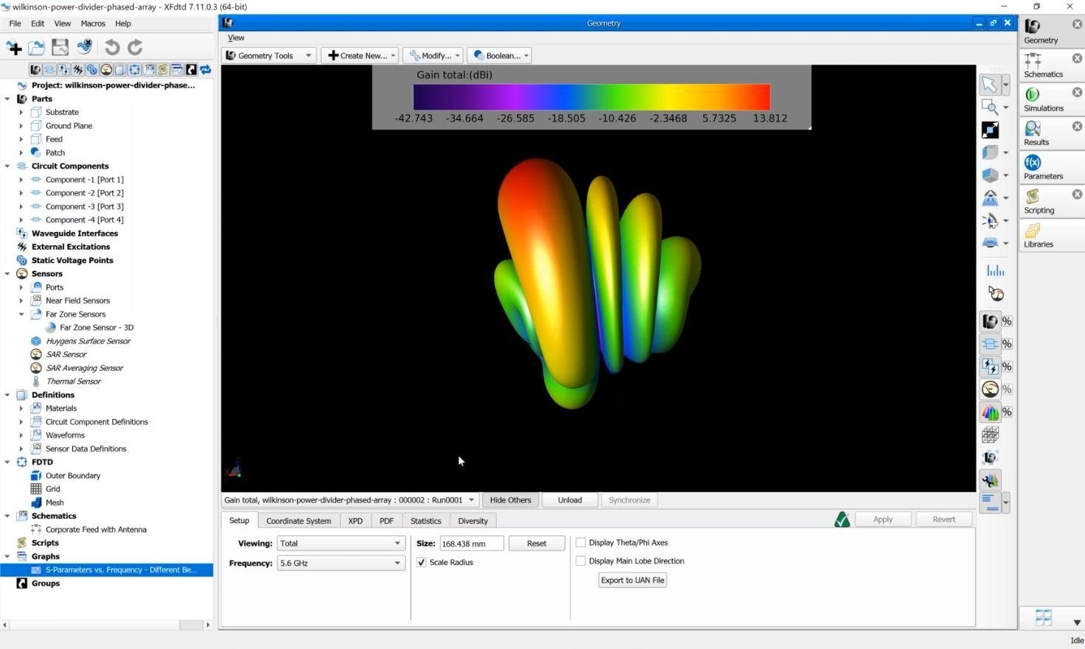Open the Macros menu

[92, 23]
